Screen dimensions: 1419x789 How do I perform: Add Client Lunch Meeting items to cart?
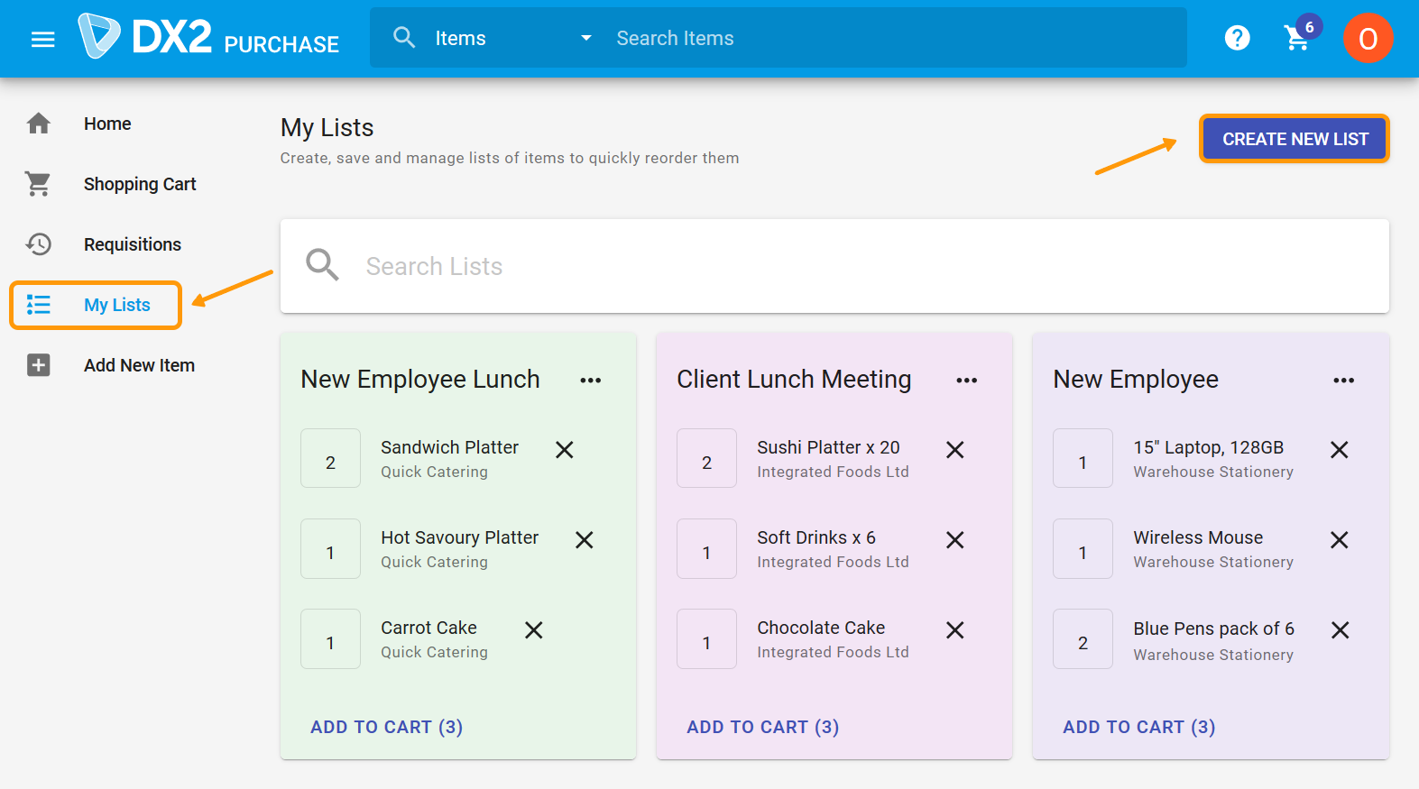(762, 727)
